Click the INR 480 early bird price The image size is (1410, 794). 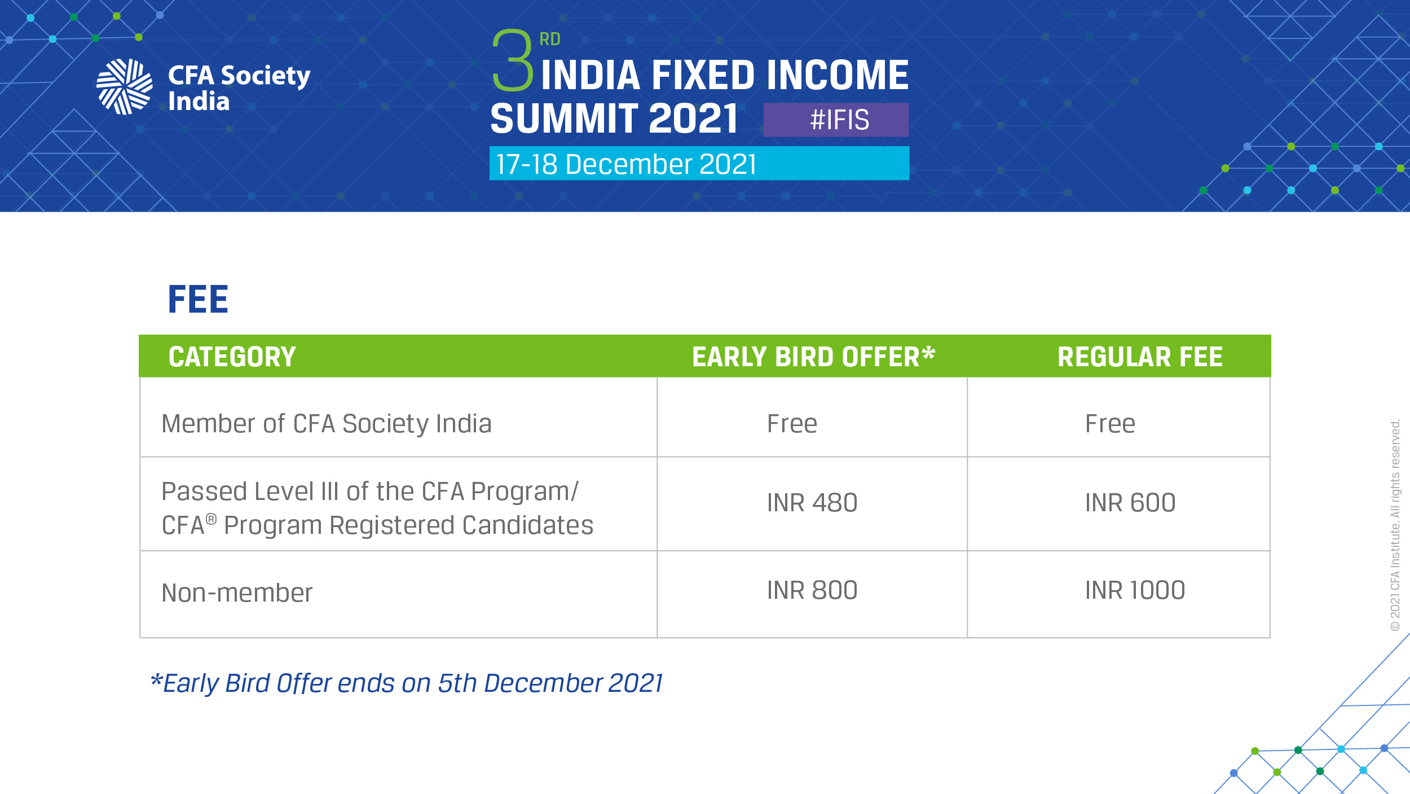point(812,502)
